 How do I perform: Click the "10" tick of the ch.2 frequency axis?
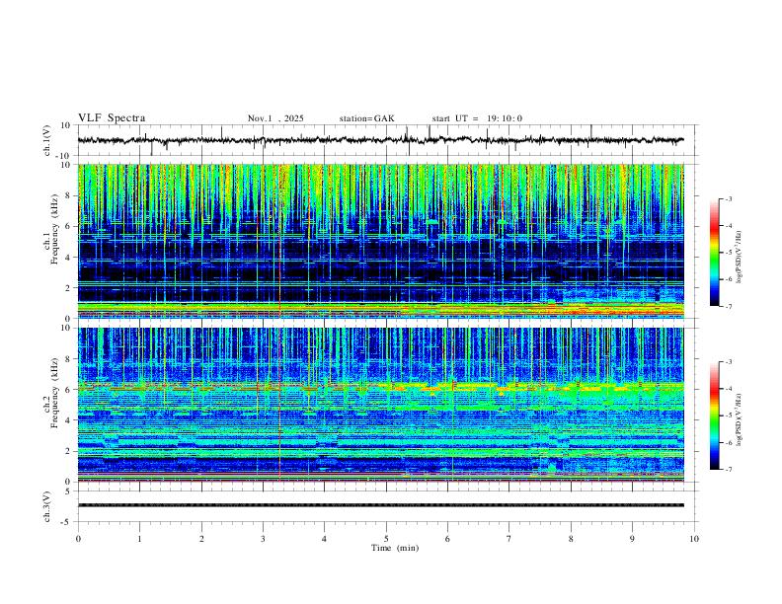(66, 328)
